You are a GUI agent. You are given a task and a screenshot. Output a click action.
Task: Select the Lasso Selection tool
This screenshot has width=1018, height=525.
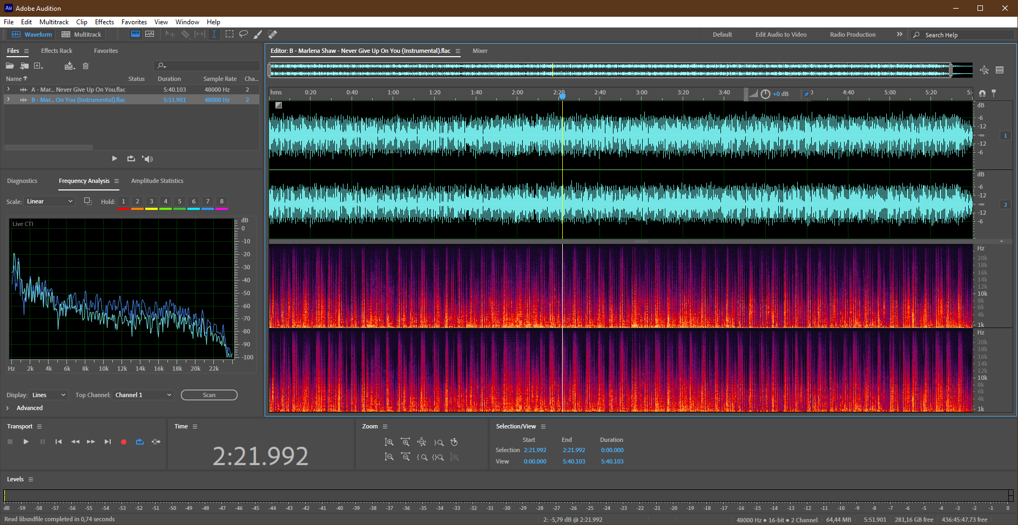pos(244,34)
